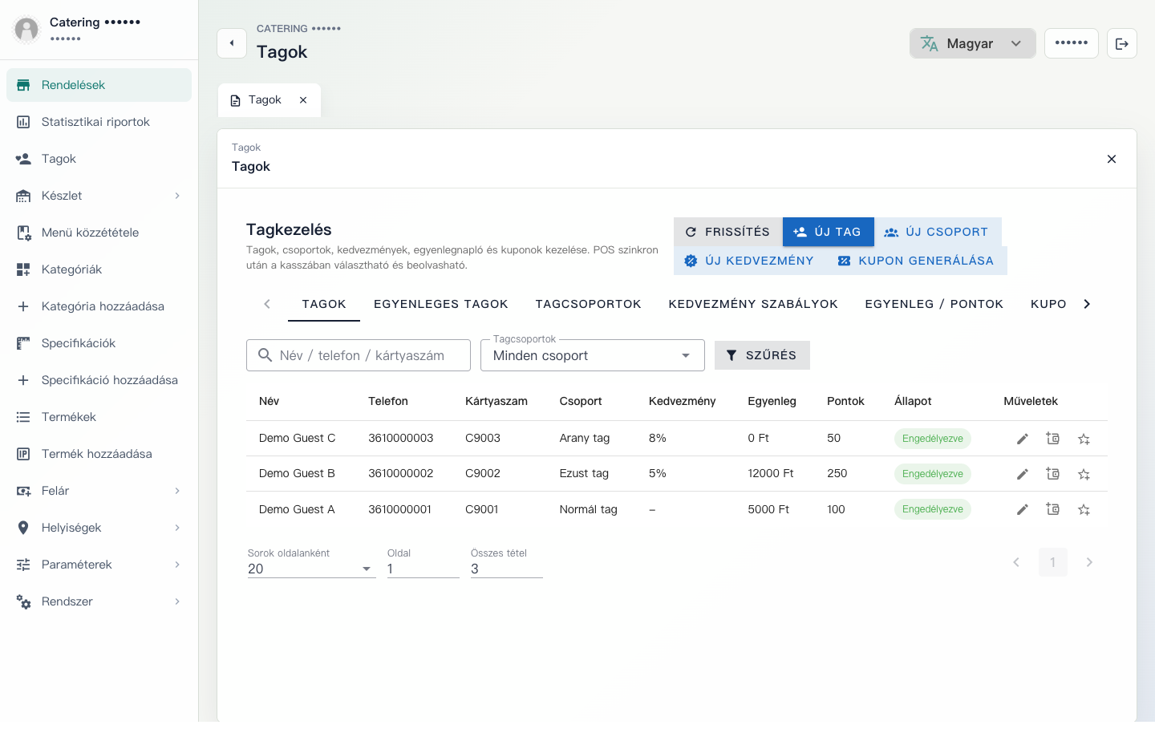The width and height of the screenshot is (1155, 741).
Task: Open the Egyenleg / Pontok tab
Action: [934, 304]
